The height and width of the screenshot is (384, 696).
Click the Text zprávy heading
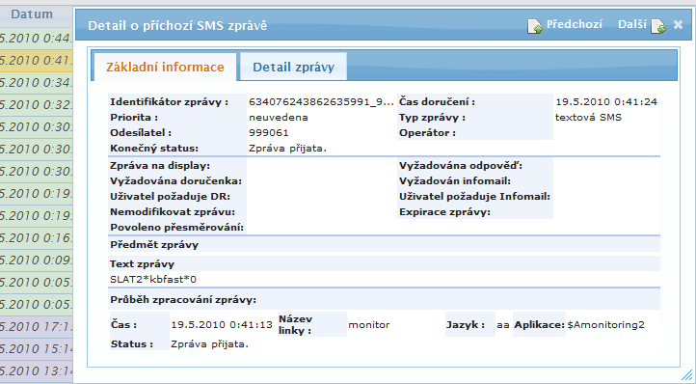point(142,264)
